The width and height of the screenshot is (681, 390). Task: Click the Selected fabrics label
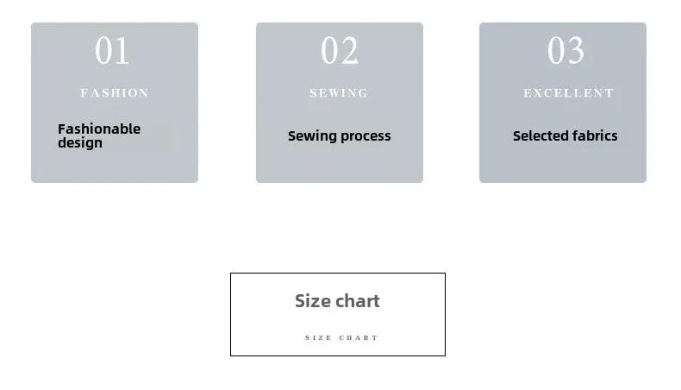click(565, 135)
